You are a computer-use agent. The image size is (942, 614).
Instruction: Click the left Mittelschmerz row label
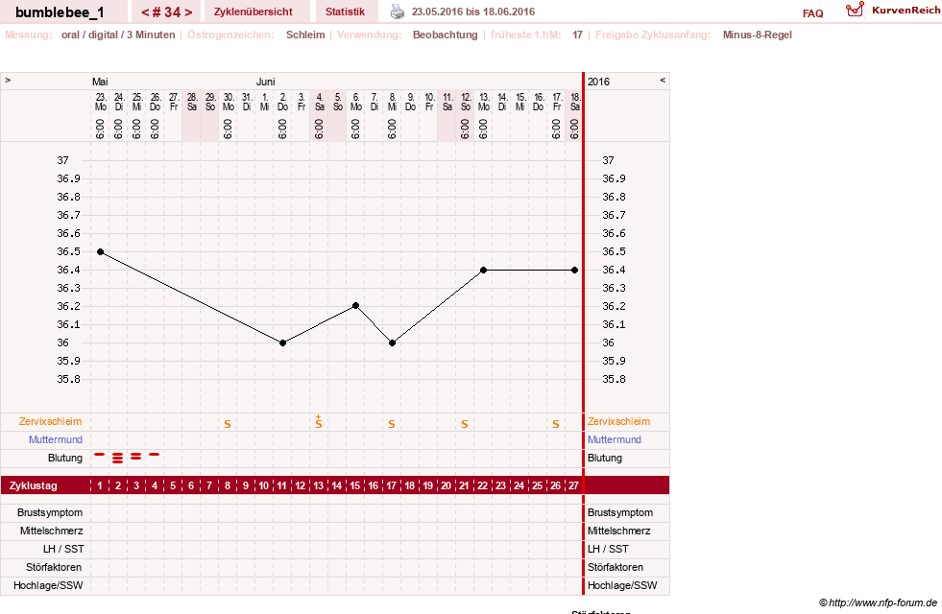coord(52,531)
